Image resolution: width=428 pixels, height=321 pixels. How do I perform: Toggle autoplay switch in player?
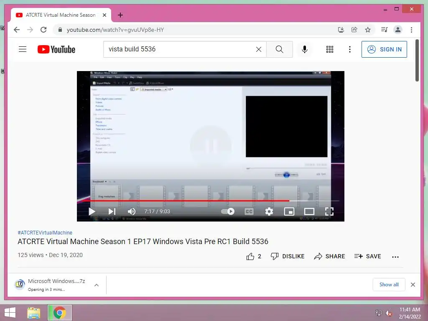point(228,211)
